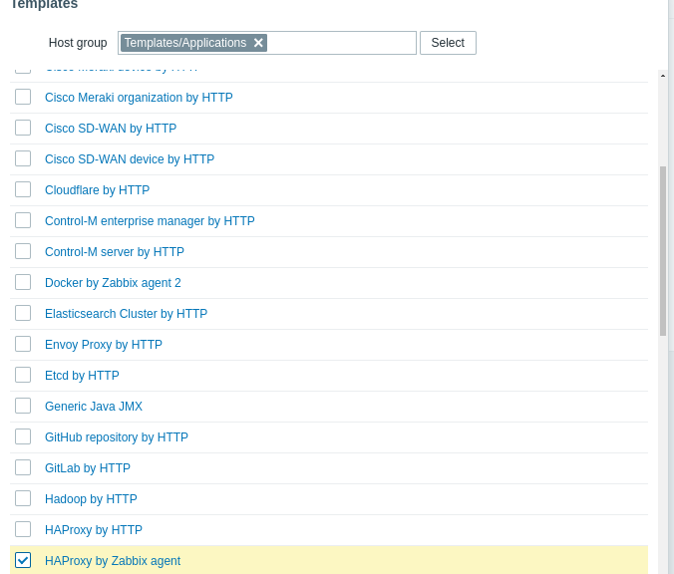This screenshot has width=674, height=574.
Task: Click Control-M enterprise manager by HTTP link
Action: click(x=150, y=221)
